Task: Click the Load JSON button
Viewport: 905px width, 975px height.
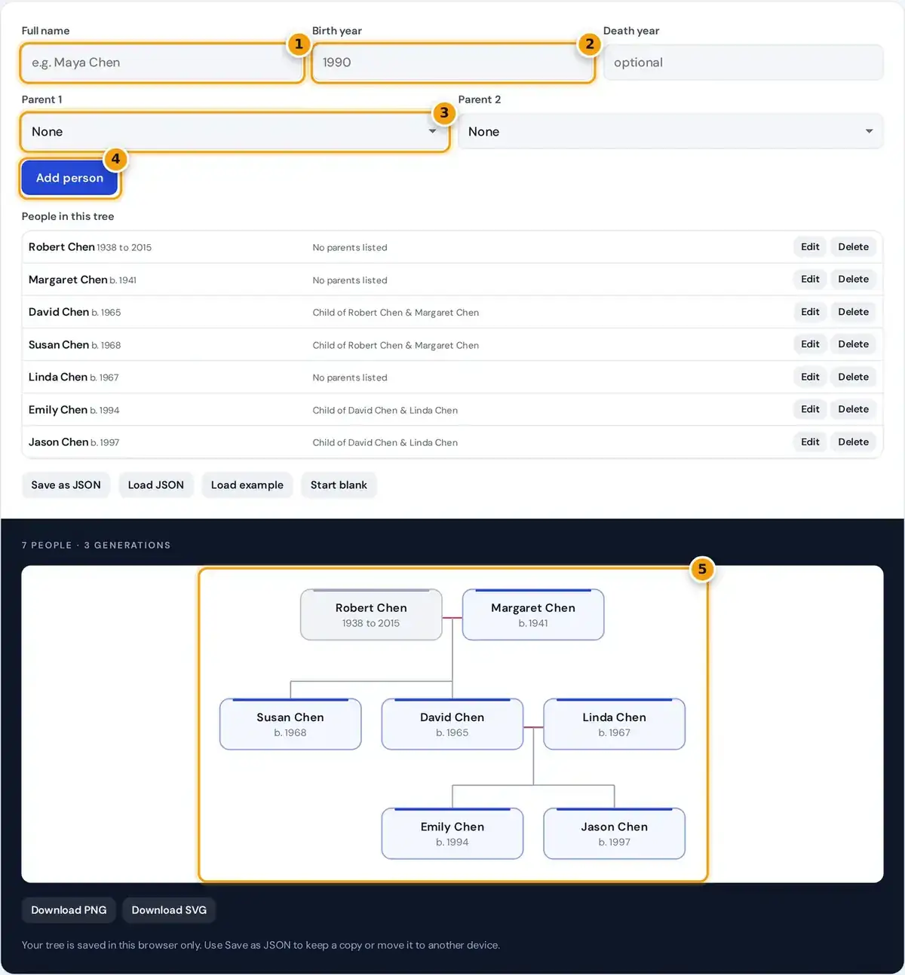Action: point(156,485)
